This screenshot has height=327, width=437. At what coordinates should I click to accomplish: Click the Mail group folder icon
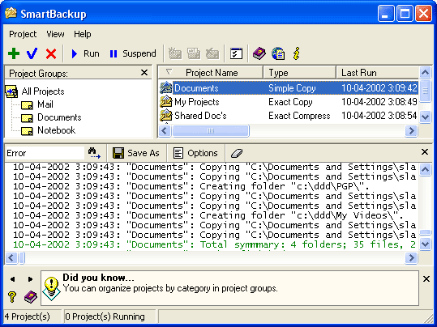[x=27, y=105]
